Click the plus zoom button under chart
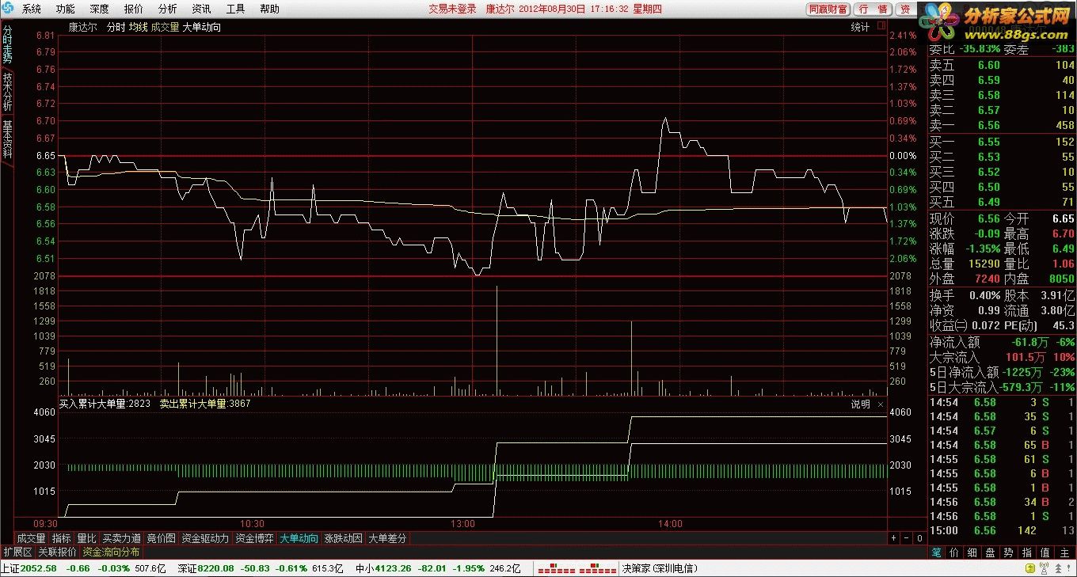This screenshot has width=1077, height=577. (x=894, y=538)
